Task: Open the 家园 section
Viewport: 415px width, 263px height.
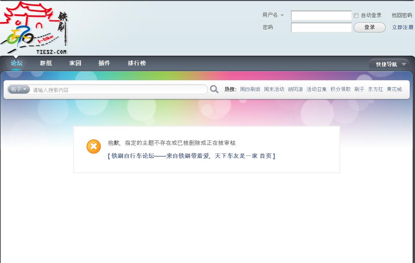Action: pos(75,63)
